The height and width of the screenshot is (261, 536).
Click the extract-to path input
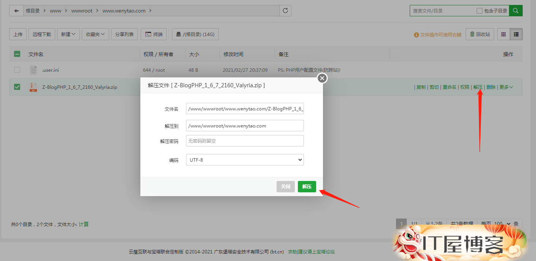[245, 126]
